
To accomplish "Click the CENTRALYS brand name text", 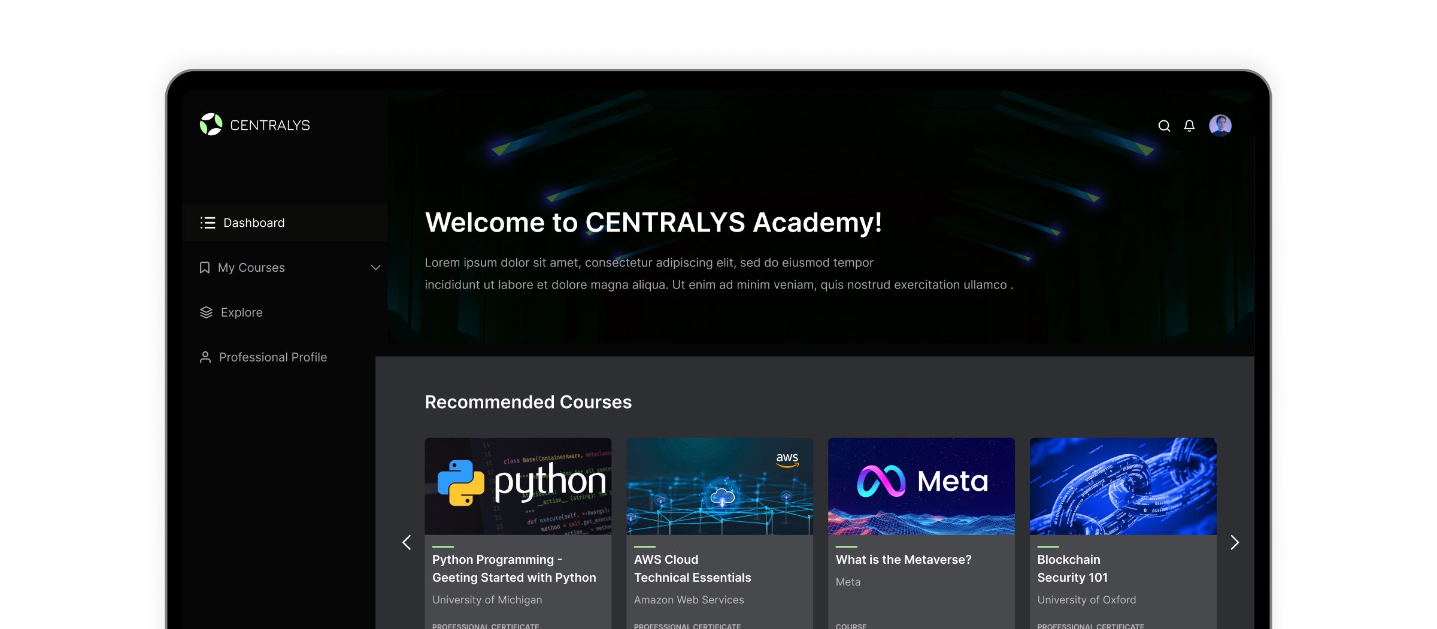I will (270, 125).
